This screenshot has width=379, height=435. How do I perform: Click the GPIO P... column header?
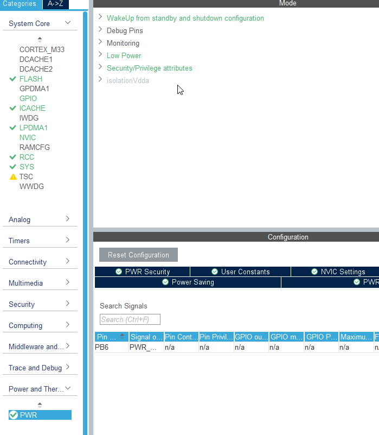point(322,337)
